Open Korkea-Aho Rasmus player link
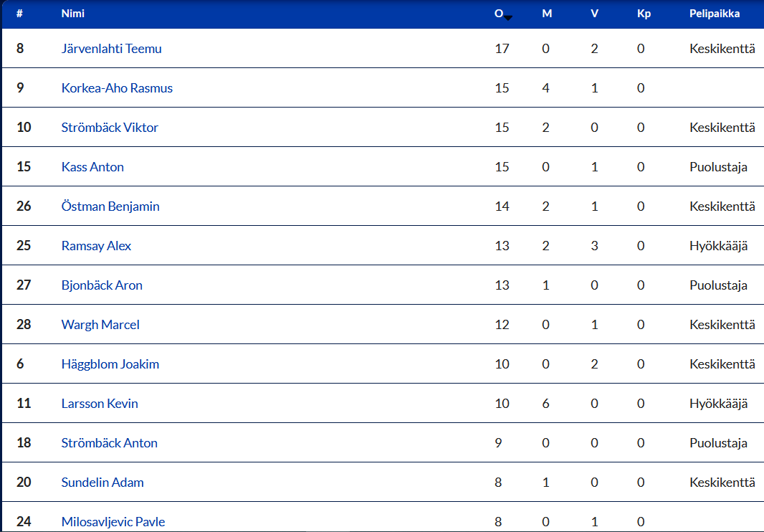The width and height of the screenshot is (764, 532). [117, 88]
